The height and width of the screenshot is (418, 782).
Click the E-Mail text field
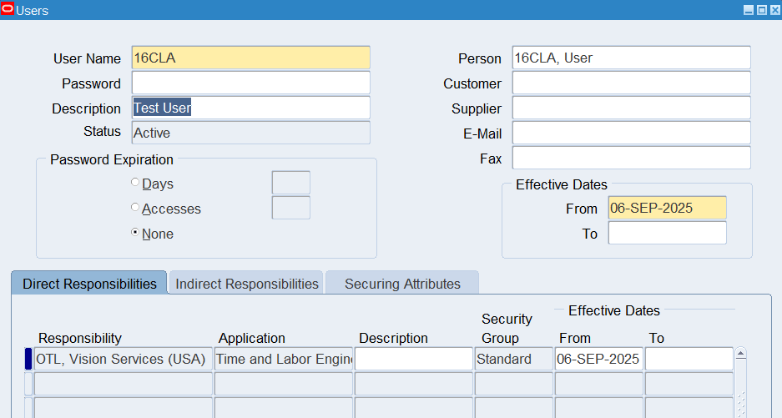click(x=631, y=133)
